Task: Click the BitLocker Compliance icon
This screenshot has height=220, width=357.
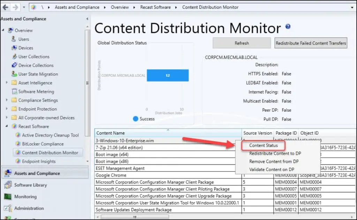Action: [18, 144]
